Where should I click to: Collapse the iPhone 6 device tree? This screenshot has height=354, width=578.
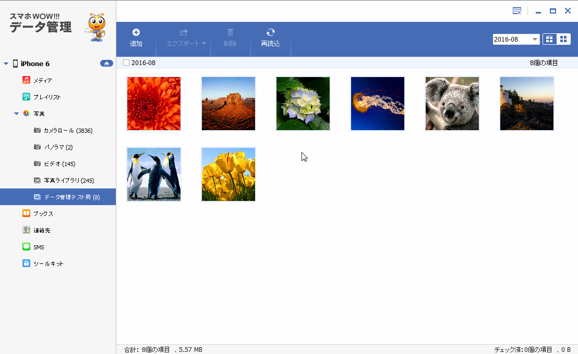6,64
